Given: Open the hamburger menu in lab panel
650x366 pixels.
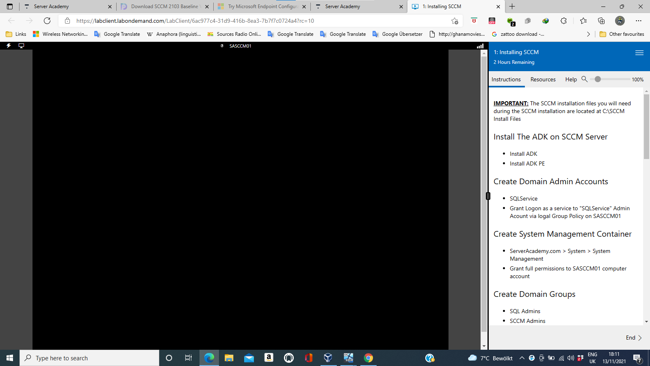Looking at the screenshot, I should (639, 53).
